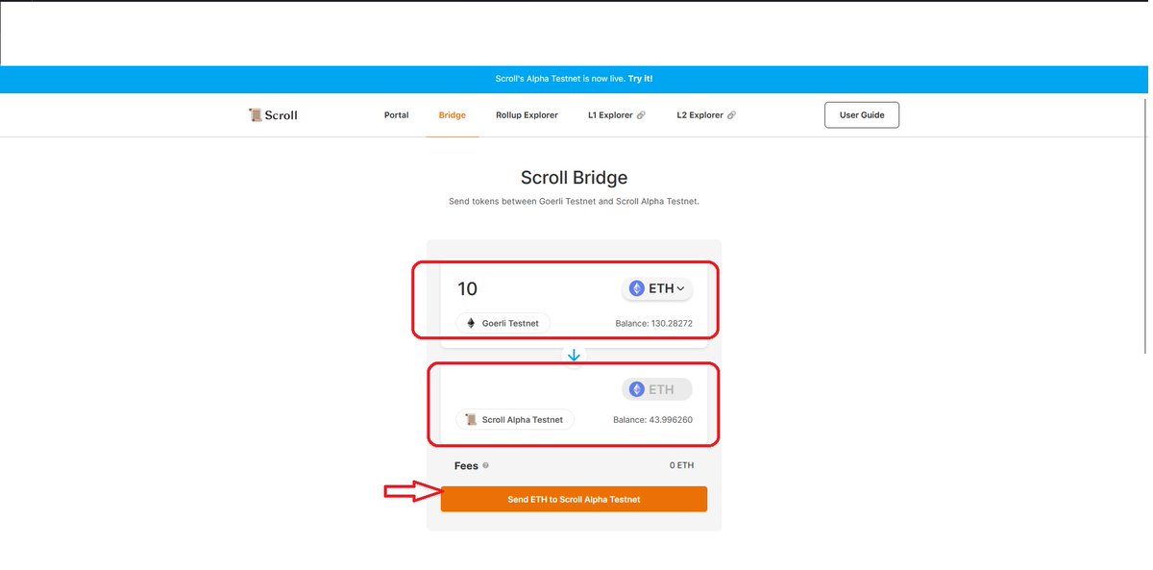Open Rollup Explorer
1153x570 pixels.
(x=527, y=115)
